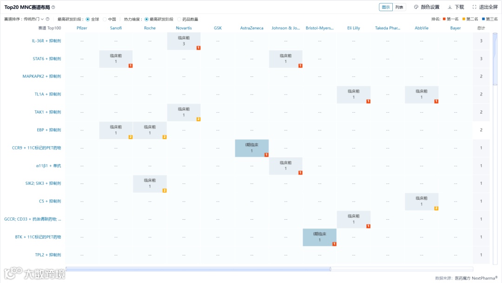Click Eli Lilly 临床前 cell in GCCR; CD33 row

coord(353,219)
